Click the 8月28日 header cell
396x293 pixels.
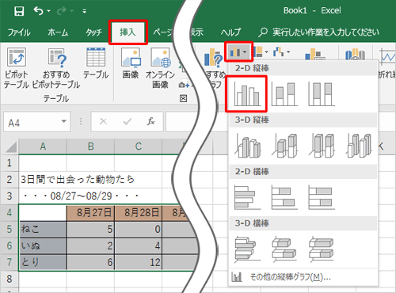click(139, 212)
